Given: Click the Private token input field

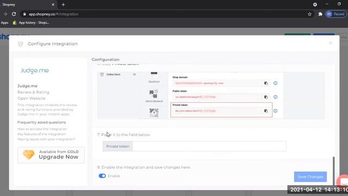Looking at the screenshot, I should point(209,146).
